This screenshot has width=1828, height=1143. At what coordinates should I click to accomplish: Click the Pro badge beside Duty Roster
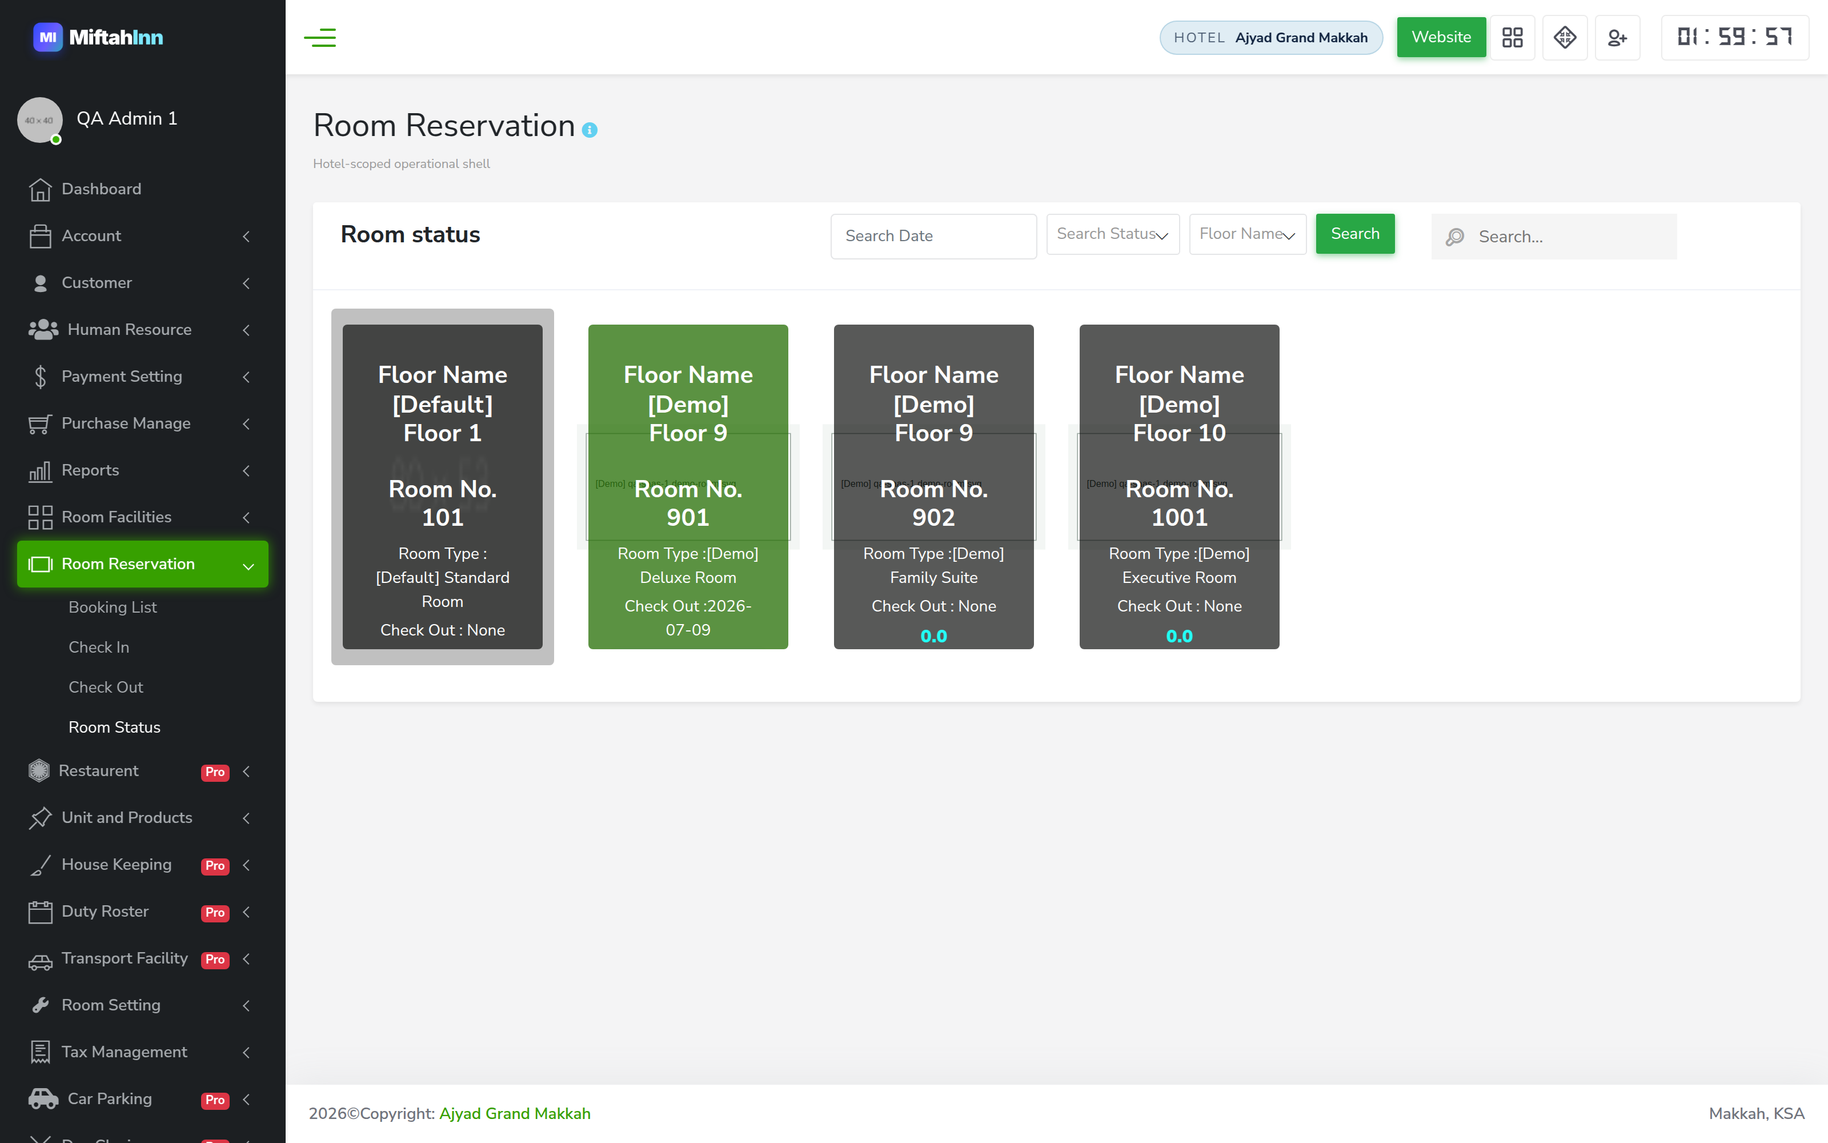pyautogui.click(x=215, y=913)
